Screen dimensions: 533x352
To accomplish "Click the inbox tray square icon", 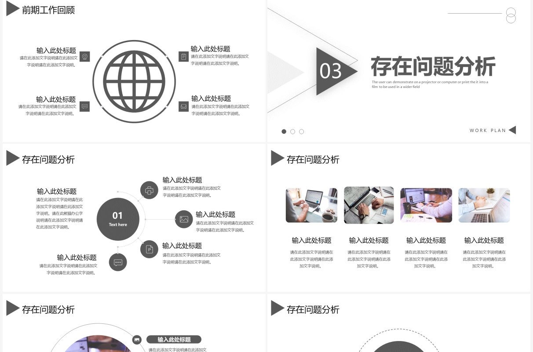I will click(x=183, y=106).
